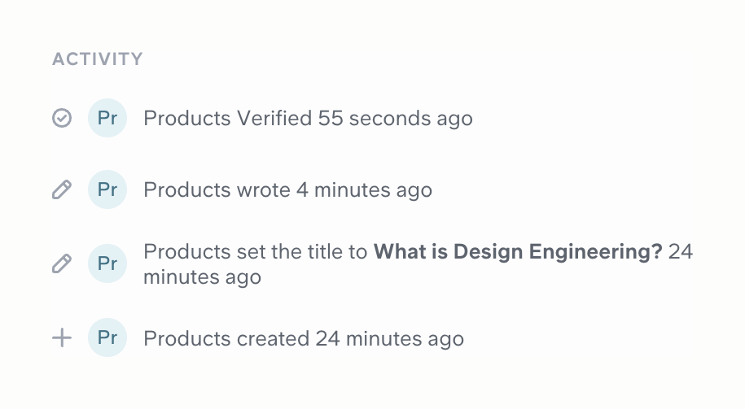Select the Pr avatar in the 'created' entry
Viewport: 745px width, 409px height.
tap(107, 338)
